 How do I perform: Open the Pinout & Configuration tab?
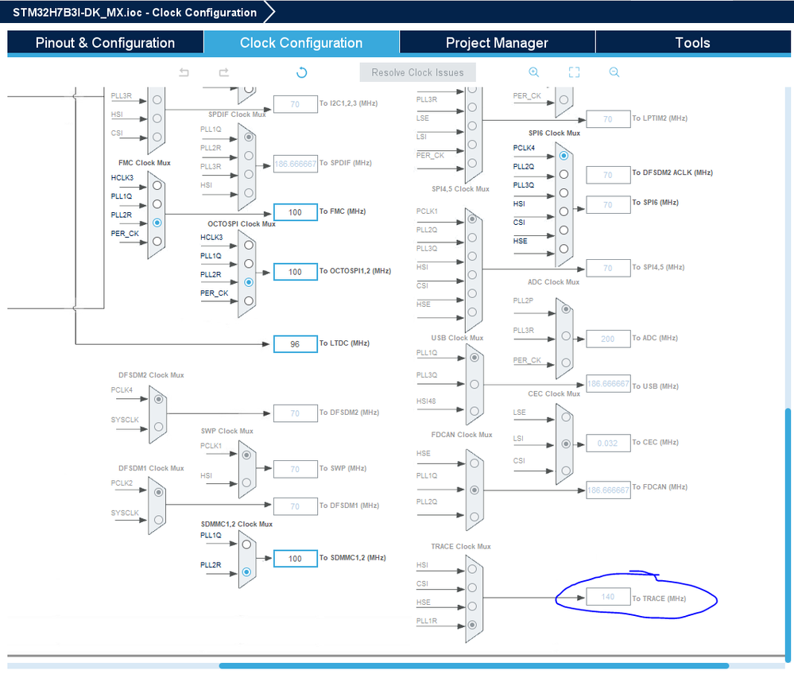106,43
